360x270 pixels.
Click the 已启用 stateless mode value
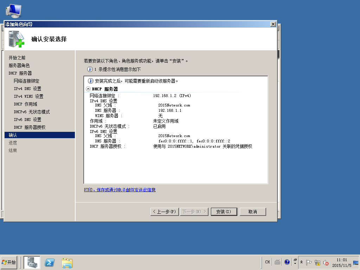coord(159,126)
